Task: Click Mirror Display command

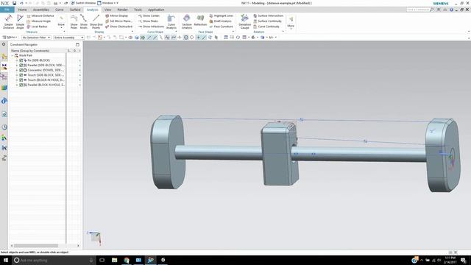Action: pyautogui.click(x=116, y=15)
